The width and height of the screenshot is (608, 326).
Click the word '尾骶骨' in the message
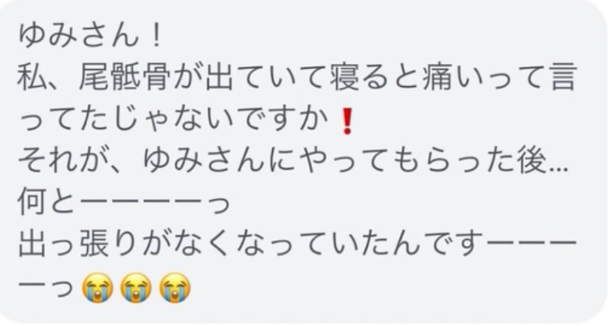(125, 78)
